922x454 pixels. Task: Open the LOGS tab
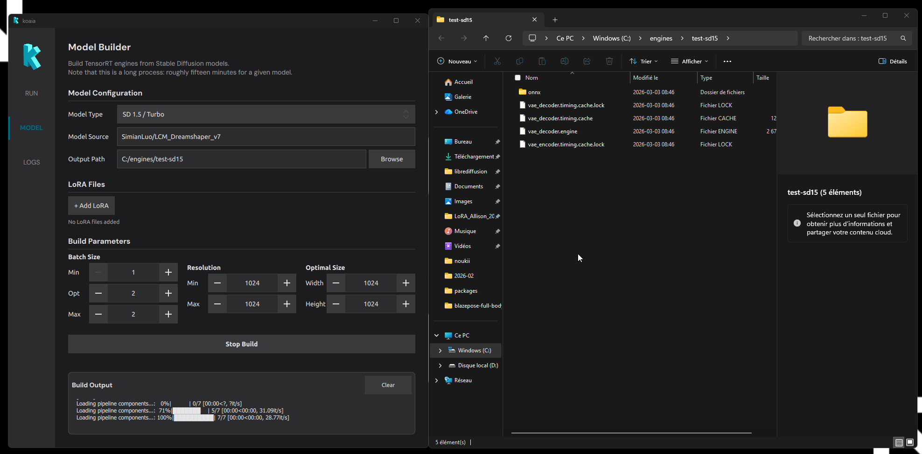pos(31,162)
